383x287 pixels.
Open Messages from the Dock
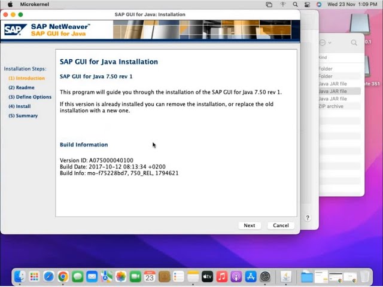pyautogui.click(x=77, y=277)
